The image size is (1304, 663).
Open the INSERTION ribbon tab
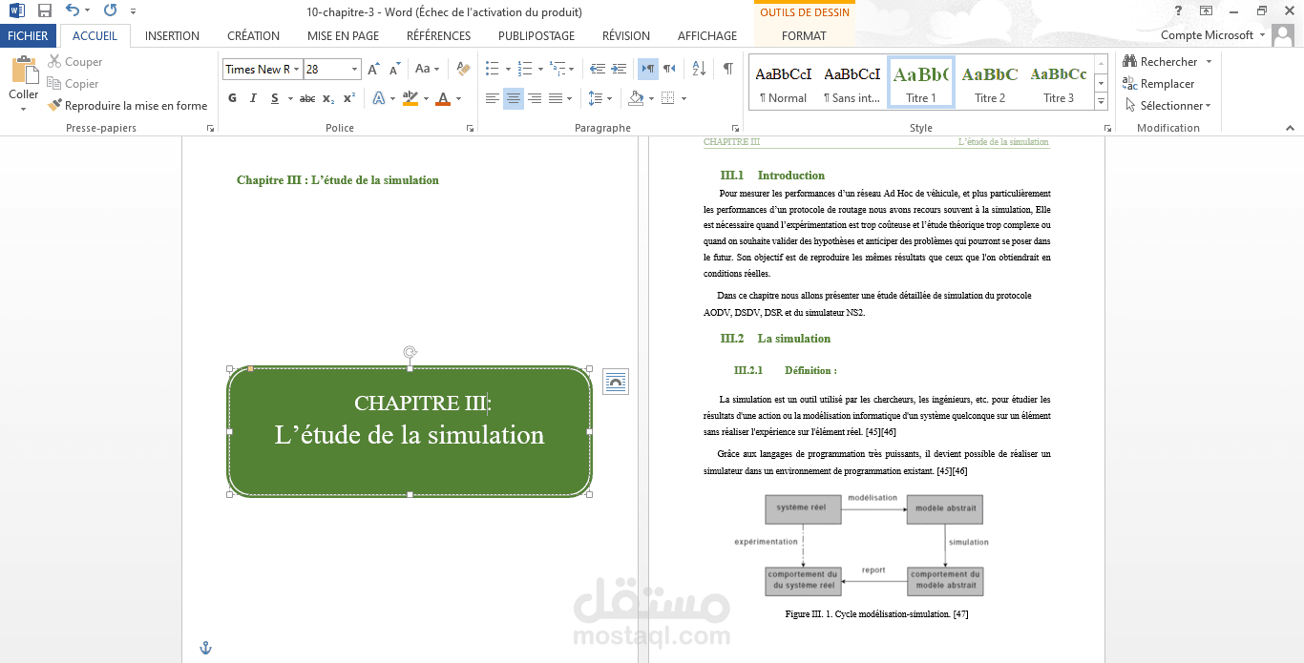point(172,35)
